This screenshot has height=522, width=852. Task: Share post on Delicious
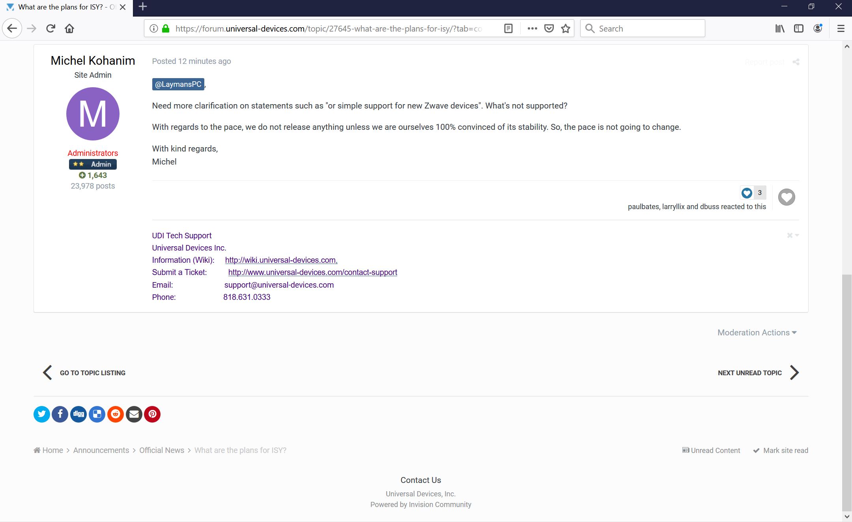tap(97, 414)
